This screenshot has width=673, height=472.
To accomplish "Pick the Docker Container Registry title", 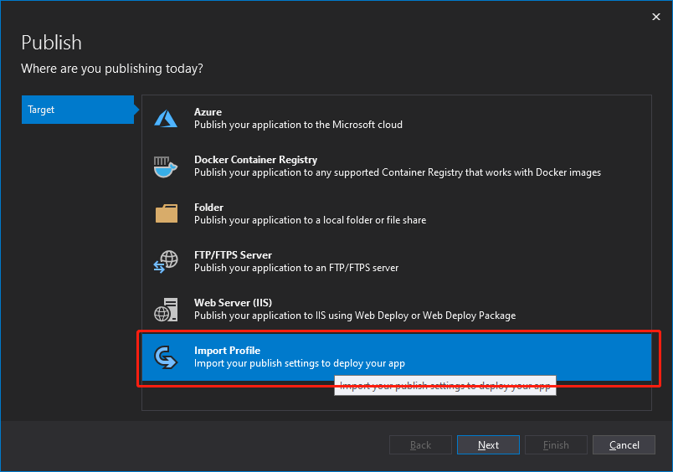I will [255, 160].
